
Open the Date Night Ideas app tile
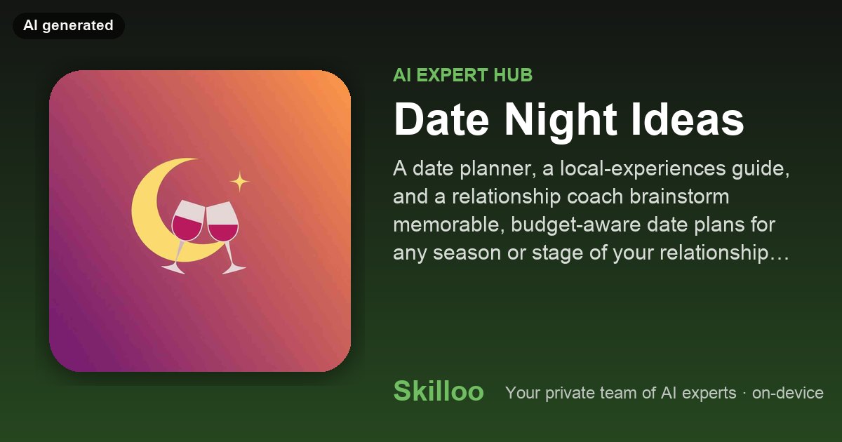(x=200, y=221)
